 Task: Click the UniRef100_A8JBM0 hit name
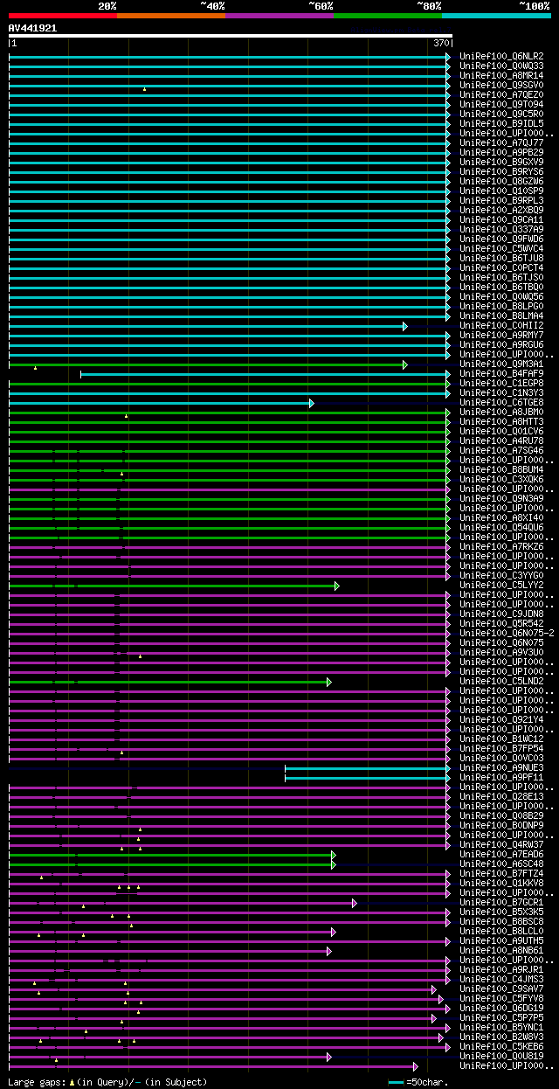pyautogui.click(x=501, y=413)
